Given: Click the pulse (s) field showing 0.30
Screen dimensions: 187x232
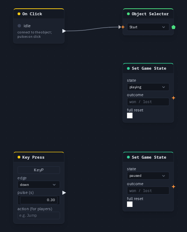Looking at the screenshot, I should (39, 200).
